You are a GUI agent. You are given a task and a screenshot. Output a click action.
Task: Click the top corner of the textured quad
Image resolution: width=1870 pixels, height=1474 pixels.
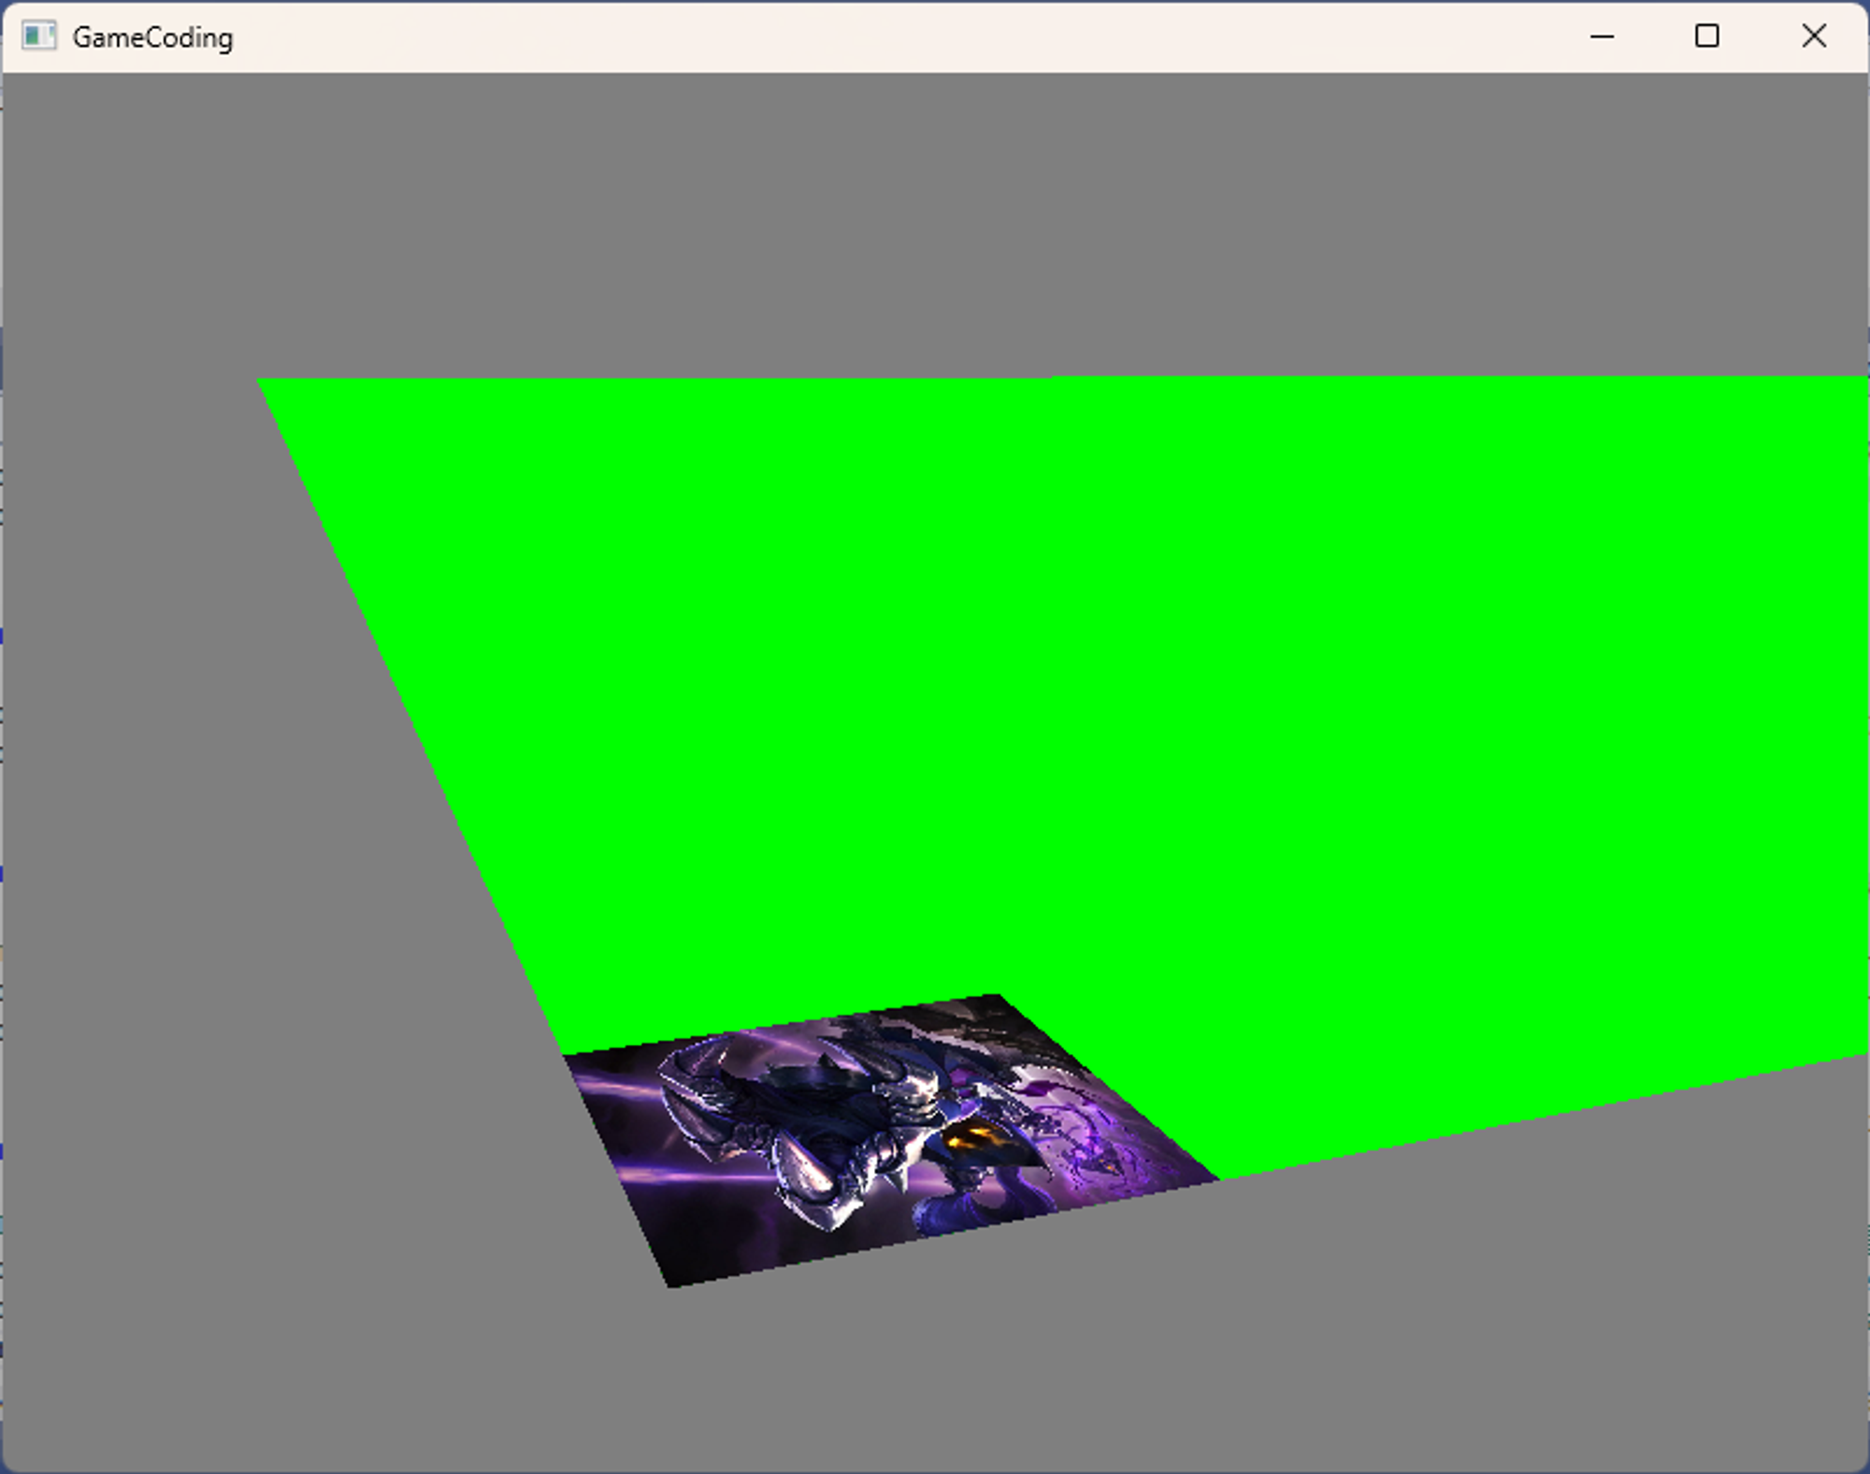click(997, 999)
